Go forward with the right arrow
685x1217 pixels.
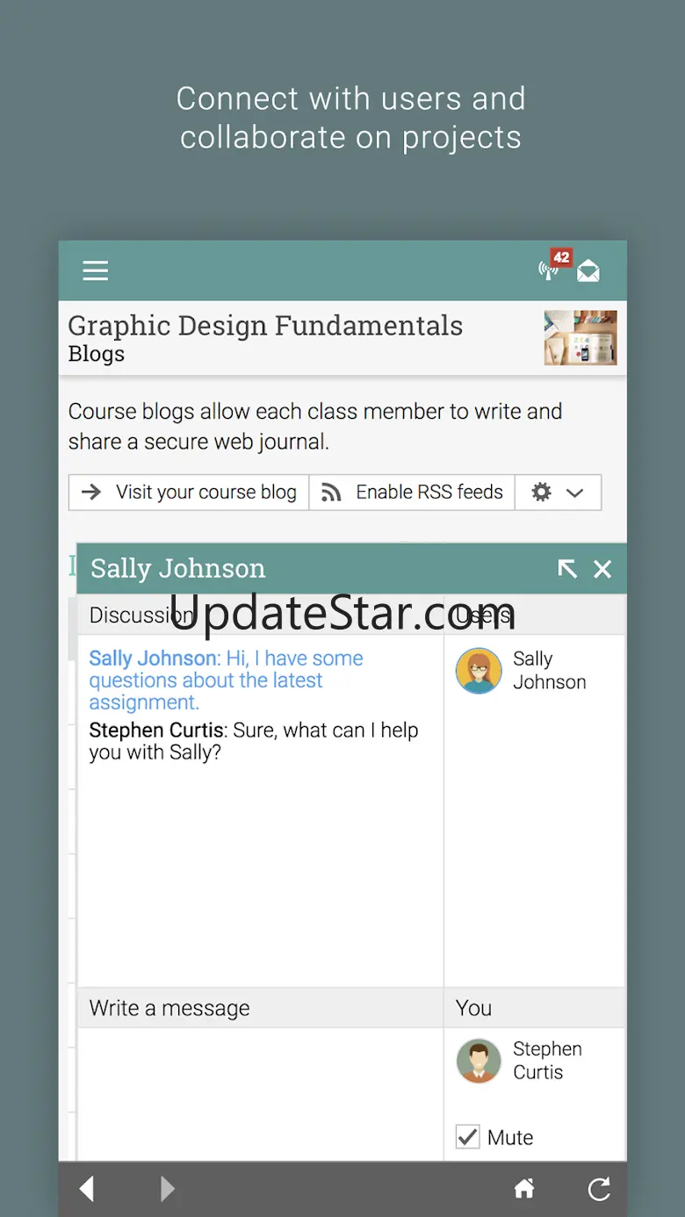(167, 1189)
